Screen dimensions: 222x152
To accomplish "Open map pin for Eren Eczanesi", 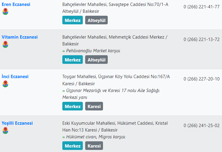I will click(x=5, y=12).
